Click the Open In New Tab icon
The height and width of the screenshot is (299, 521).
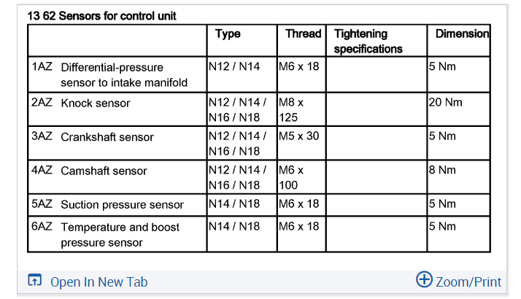click(x=34, y=281)
